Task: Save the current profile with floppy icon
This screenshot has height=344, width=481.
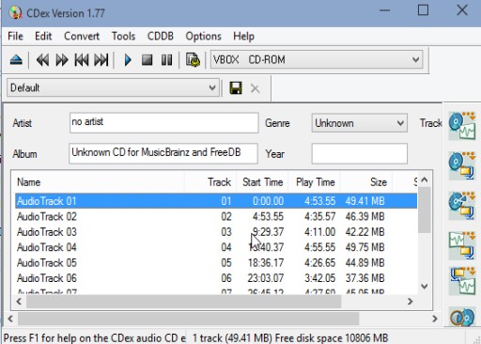Action: coord(236,88)
